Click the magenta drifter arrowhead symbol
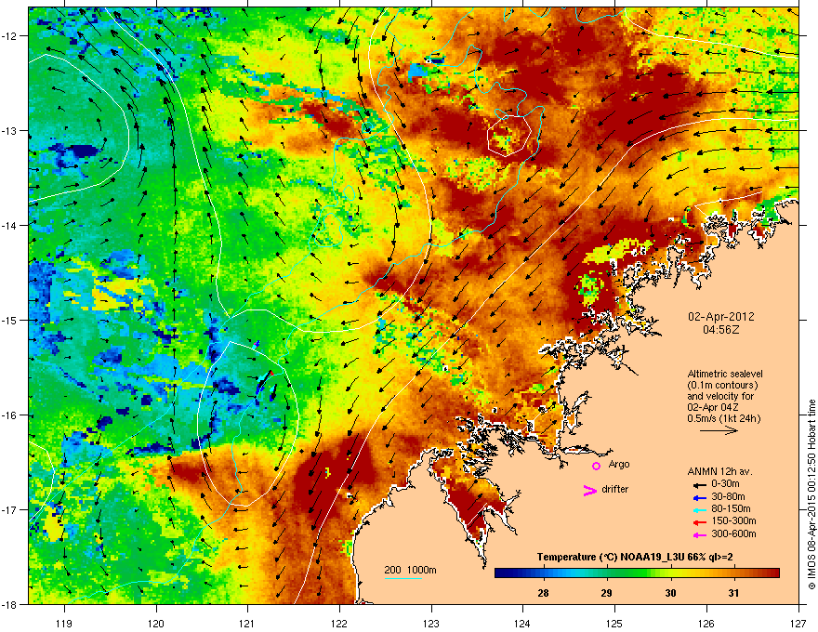The width and height of the screenshot is (818, 632). coord(589,490)
